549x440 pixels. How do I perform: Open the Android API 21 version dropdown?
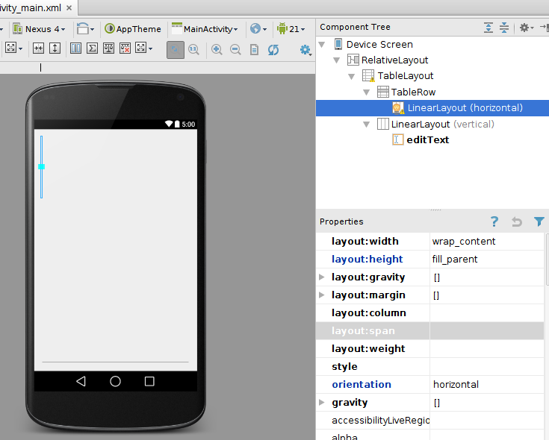coord(291,29)
